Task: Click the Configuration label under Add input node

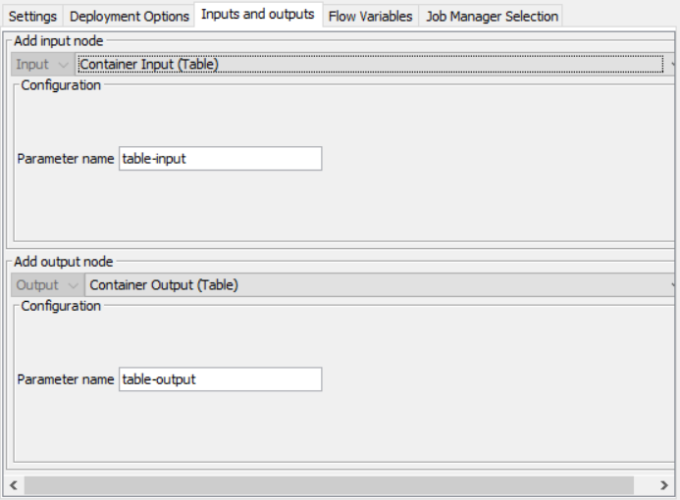Action: pyautogui.click(x=61, y=85)
